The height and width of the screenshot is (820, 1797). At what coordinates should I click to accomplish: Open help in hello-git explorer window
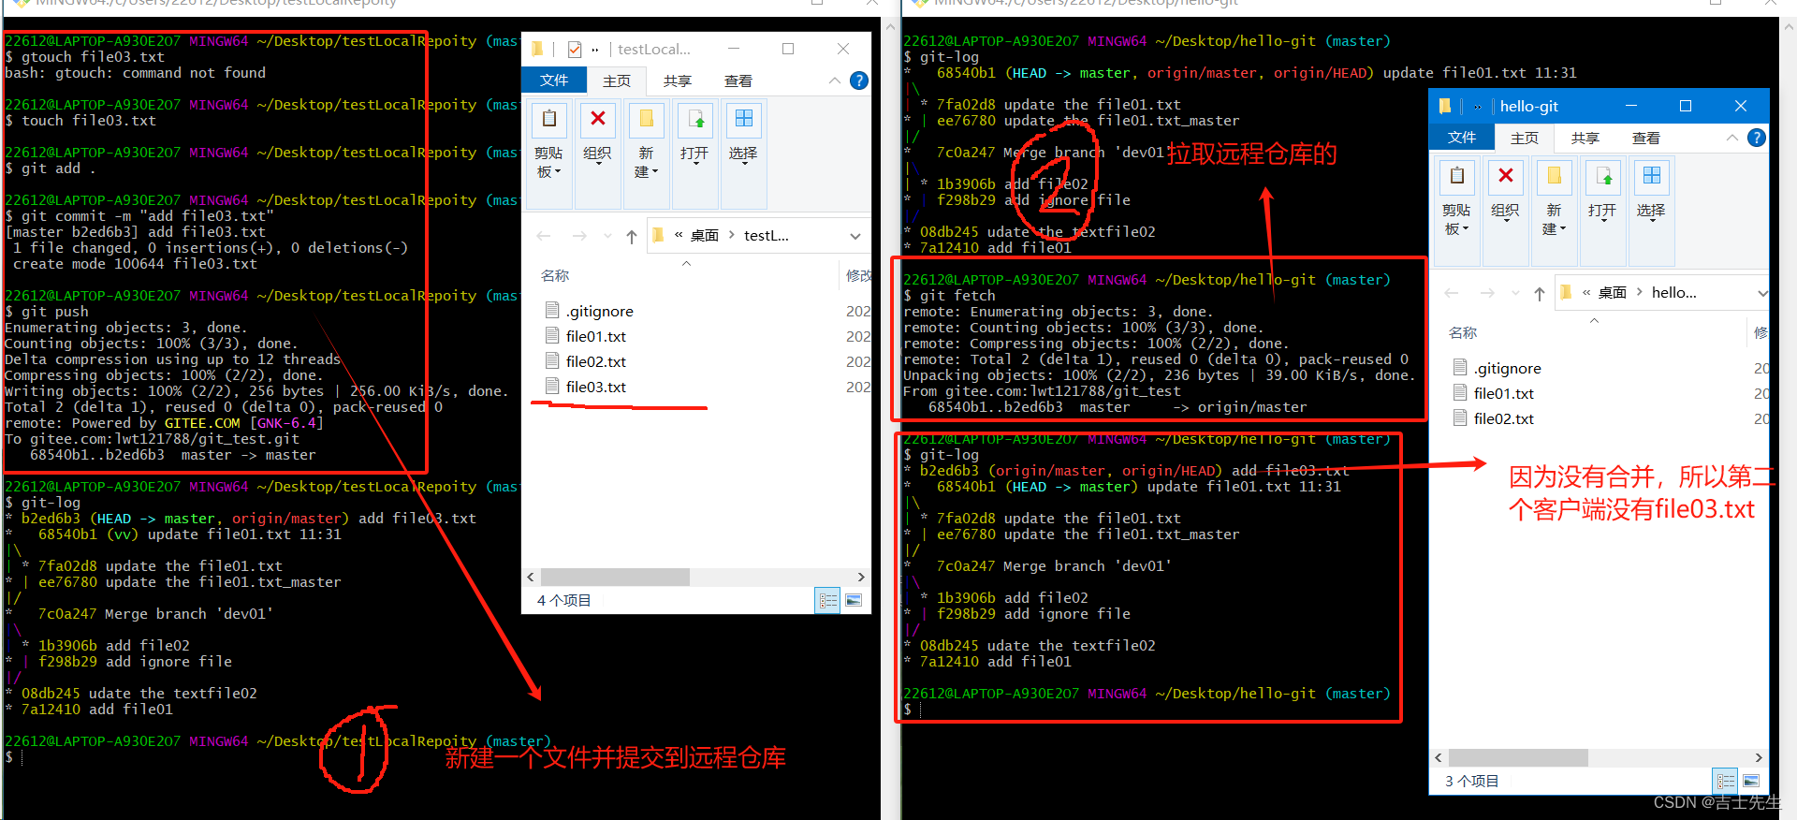1757,138
